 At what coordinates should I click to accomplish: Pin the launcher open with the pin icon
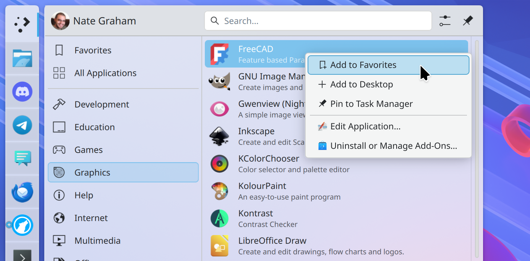click(x=468, y=21)
